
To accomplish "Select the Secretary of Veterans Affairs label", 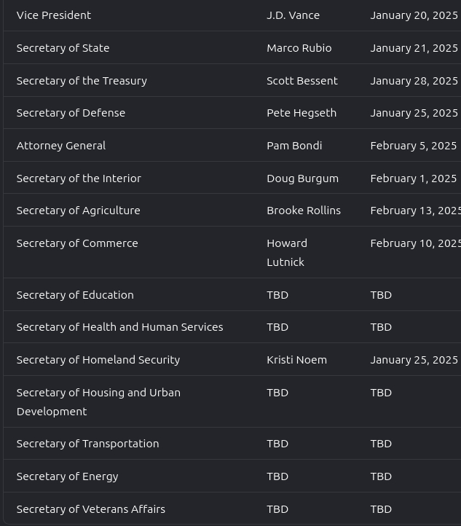I will (x=90, y=509).
